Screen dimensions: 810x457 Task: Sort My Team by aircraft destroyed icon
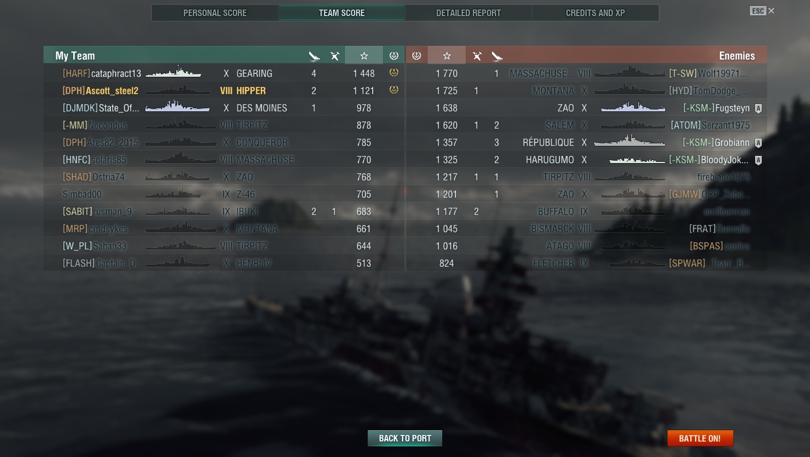(335, 56)
